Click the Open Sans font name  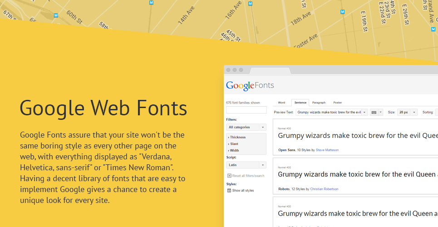[x=286, y=150]
